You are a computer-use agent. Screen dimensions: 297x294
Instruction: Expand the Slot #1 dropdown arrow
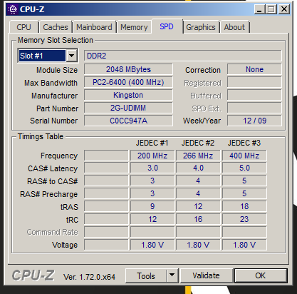click(x=71, y=56)
